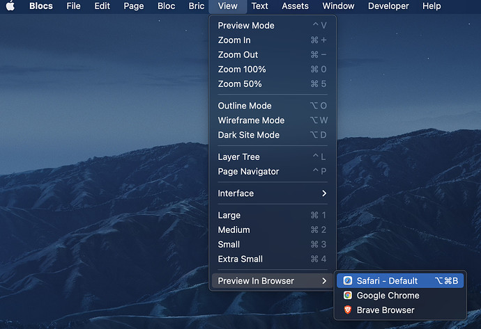The height and width of the screenshot is (329, 481).
Task: Open the Page menu
Action: click(x=133, y=6)
